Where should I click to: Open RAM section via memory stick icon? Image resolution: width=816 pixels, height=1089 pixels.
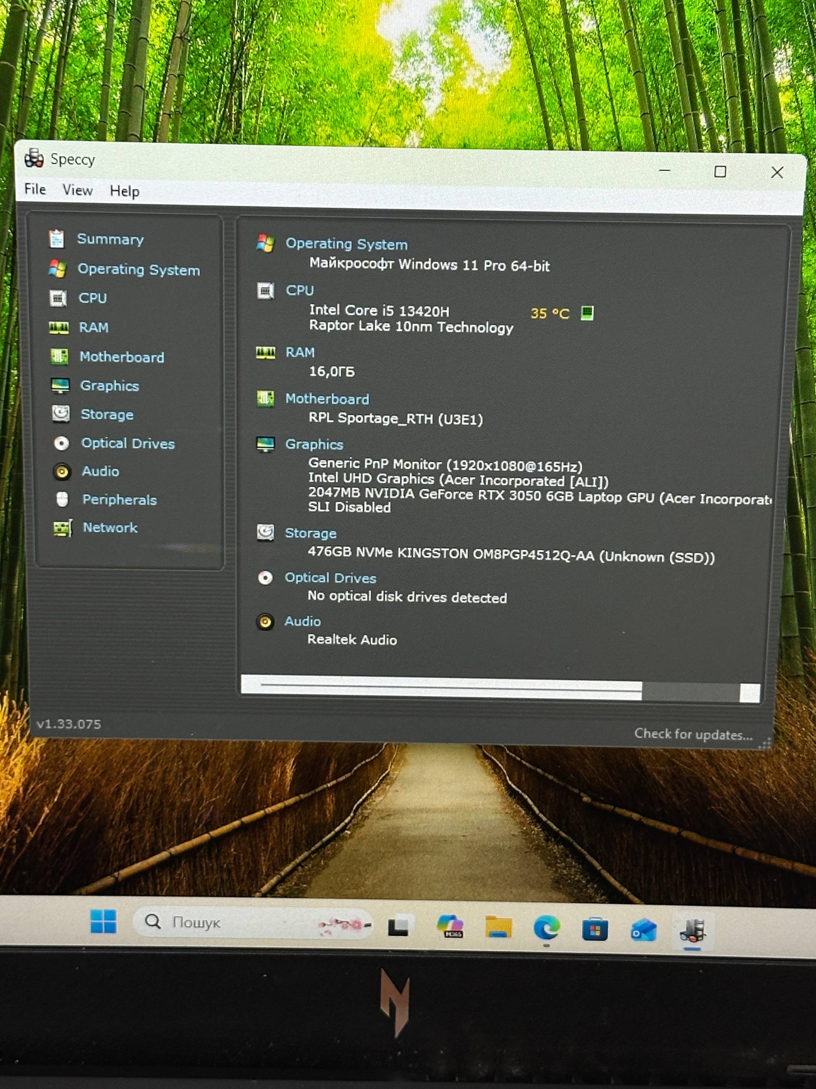pos(59,328)
